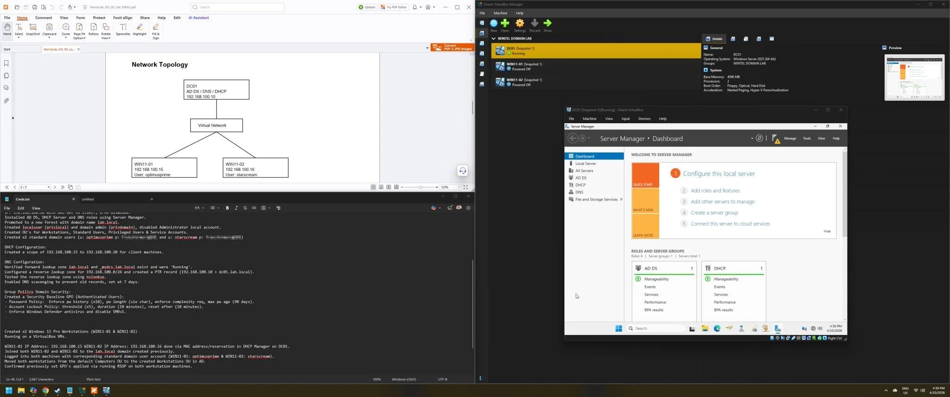Click the print icon in Foxit title bar
This screenshot has height=397, width=950.
34,7
